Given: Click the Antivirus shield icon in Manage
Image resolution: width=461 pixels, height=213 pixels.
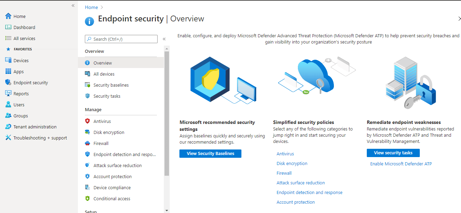Looking at the screenshot, I should tap(87, 121).
